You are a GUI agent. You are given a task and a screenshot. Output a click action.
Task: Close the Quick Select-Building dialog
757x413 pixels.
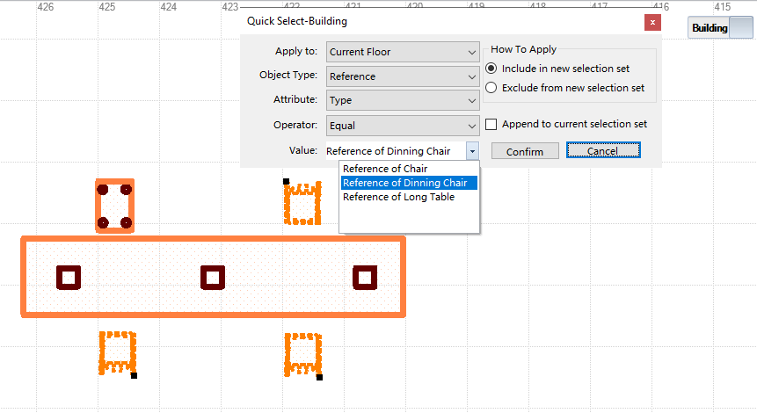651,22
